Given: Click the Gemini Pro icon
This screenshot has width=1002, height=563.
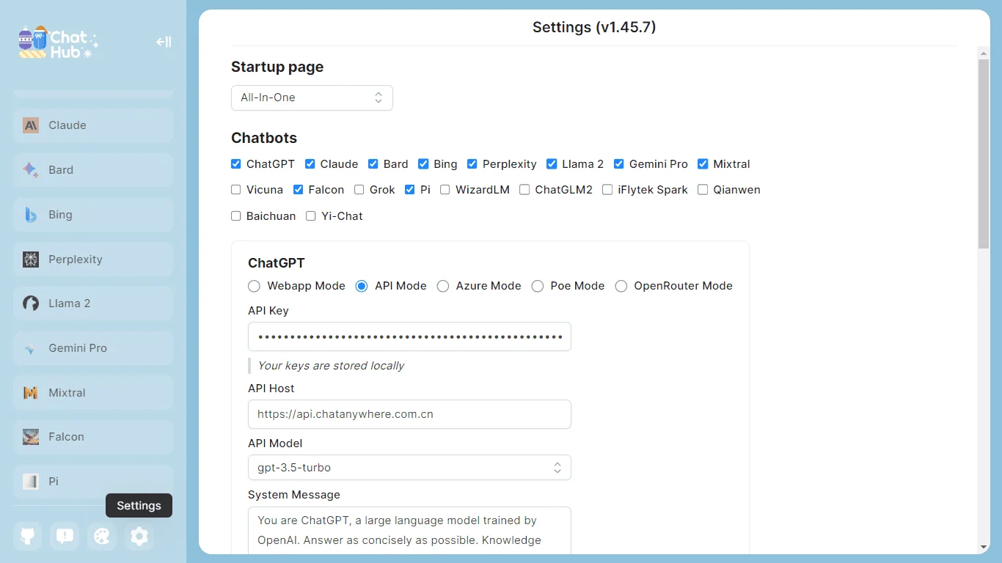Looking at the screenshot, I should 31,348.
